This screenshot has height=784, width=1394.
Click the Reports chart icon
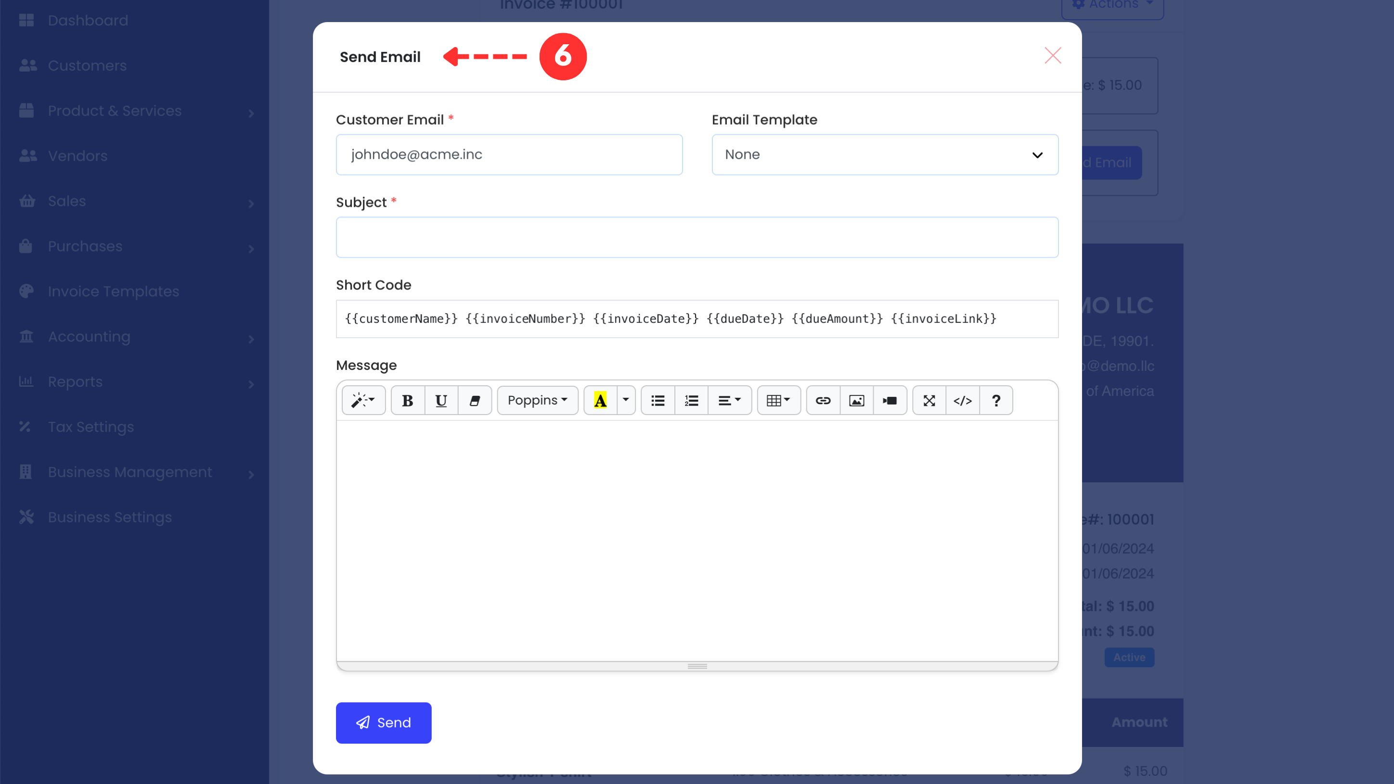point(26,381)
